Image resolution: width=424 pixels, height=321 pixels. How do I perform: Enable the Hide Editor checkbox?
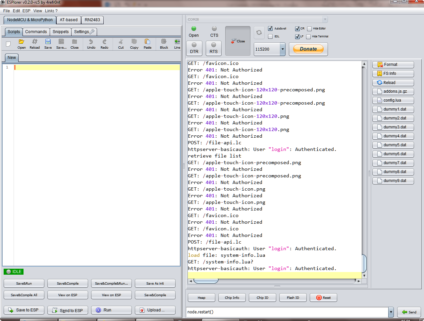coord(309,28)
